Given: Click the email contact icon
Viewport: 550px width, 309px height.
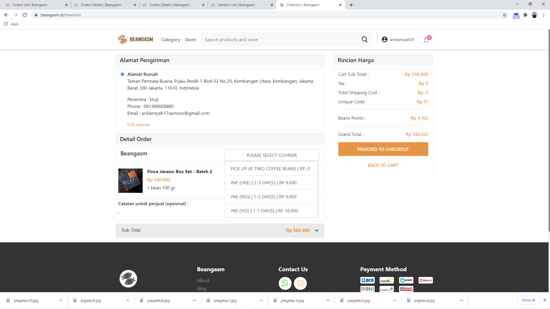Looking at the screenshot, I should [x=300, y=283].
